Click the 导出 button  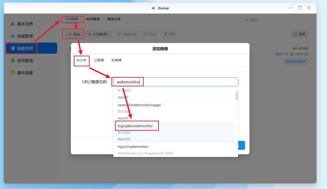pyautogui.click(x=150, y=34)
